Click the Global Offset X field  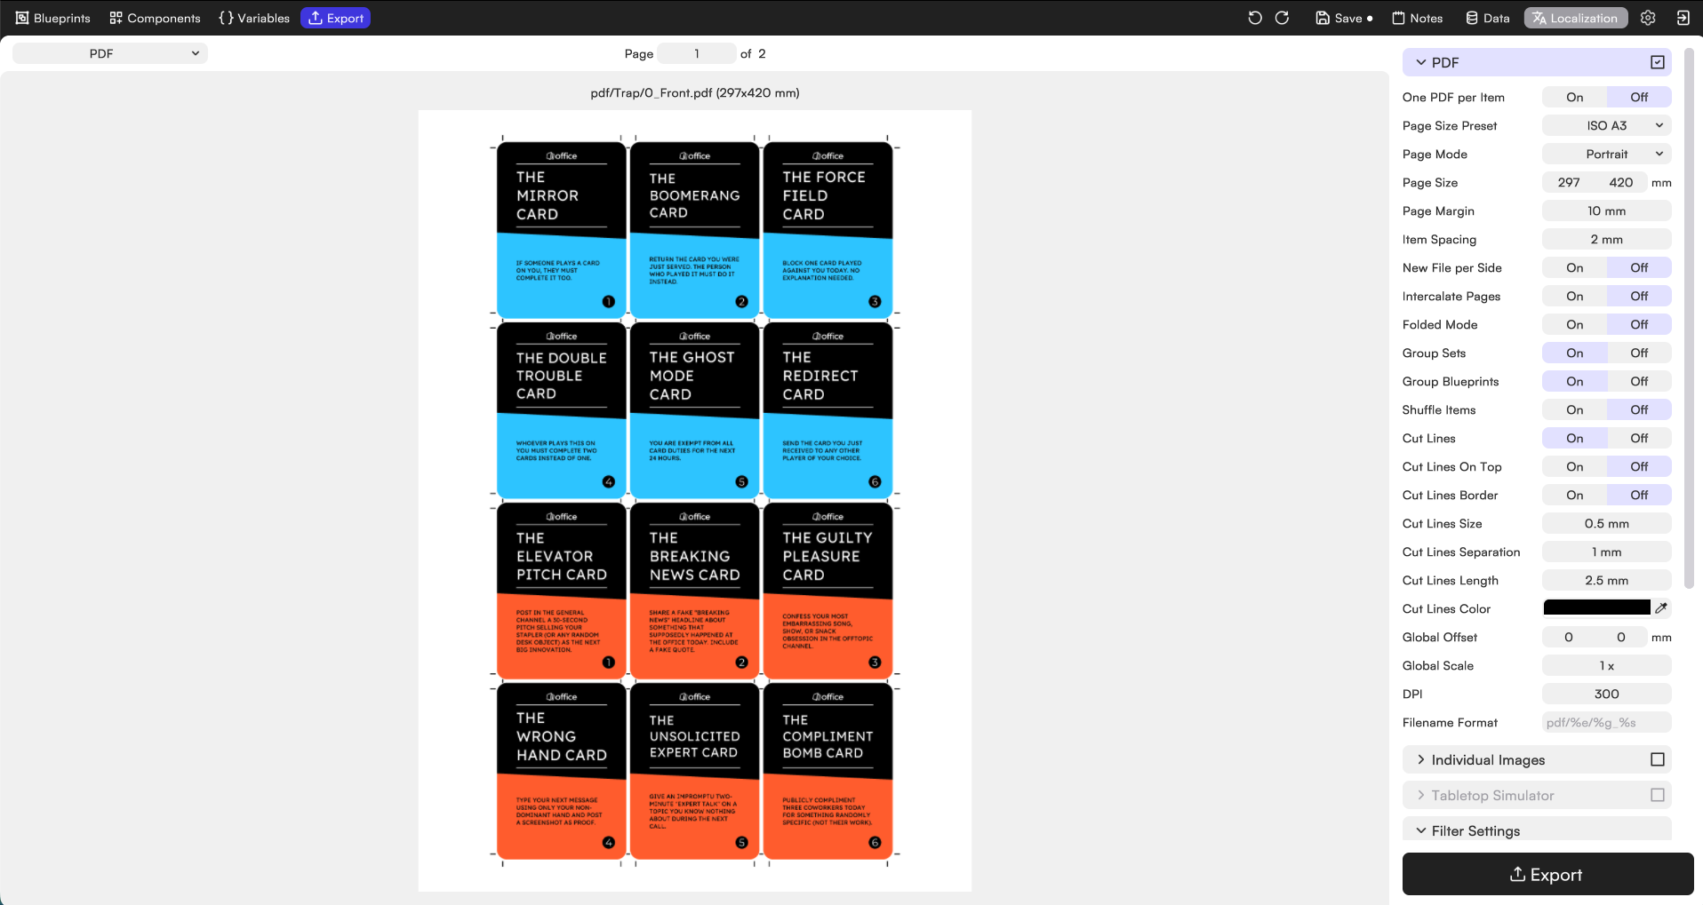[1569, 637]
